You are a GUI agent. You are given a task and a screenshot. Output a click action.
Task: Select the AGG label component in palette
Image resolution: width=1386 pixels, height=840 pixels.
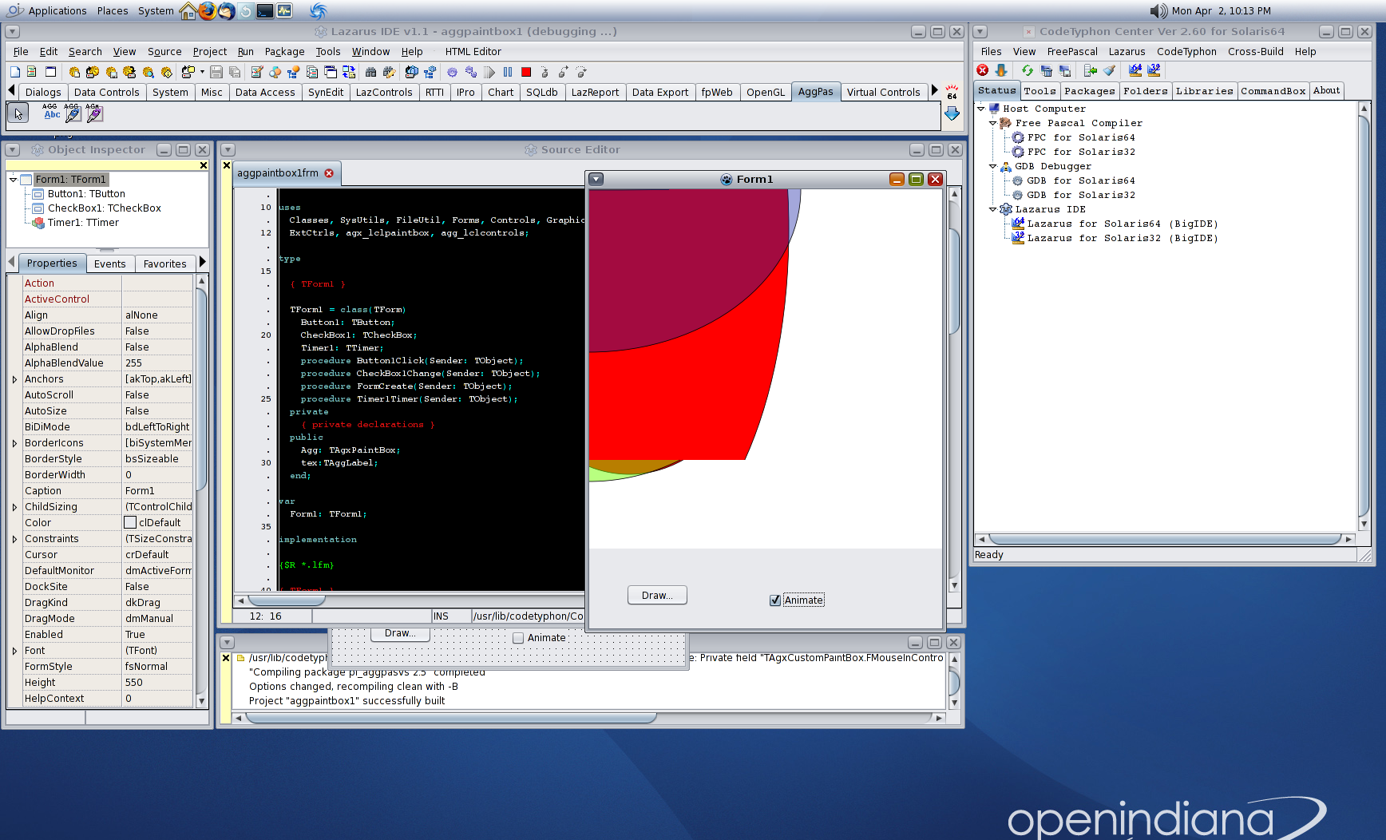51,113
